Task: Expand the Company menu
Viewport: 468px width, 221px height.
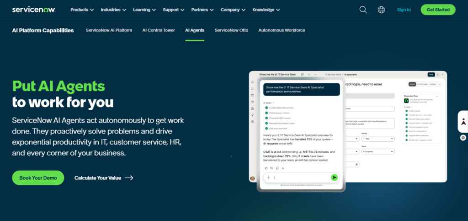Action: (x=233, y=10)
